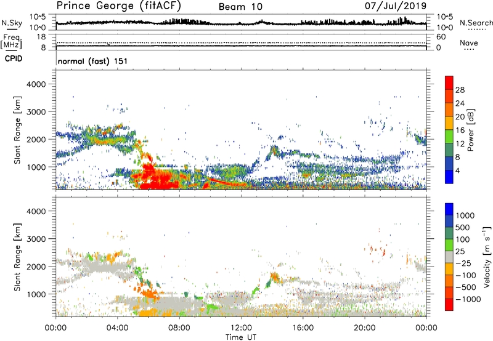
Task: Select the "N.Search" legend label
Action: pyautogui.click(x=476, y=23)
